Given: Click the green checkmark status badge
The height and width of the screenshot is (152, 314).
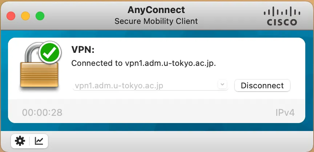Looking at the screenshot, I should point(50,53).
